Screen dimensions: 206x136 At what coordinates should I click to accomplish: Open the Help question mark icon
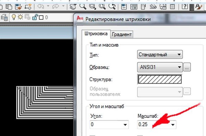click(185, 6)
